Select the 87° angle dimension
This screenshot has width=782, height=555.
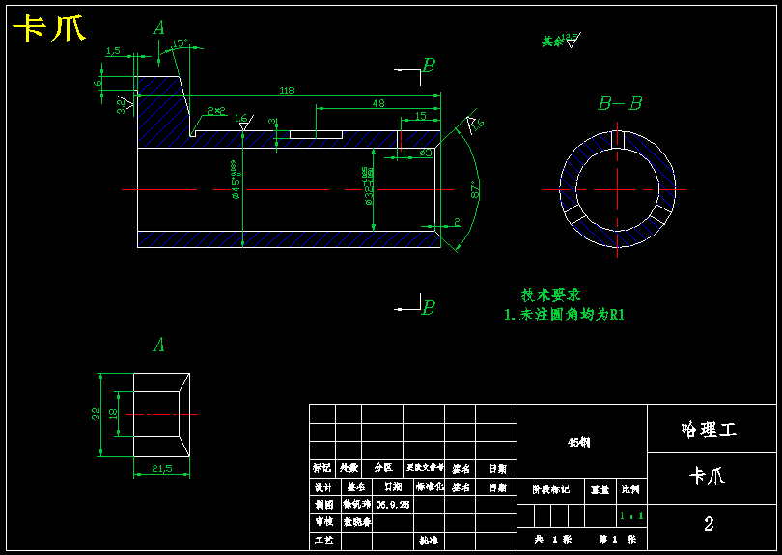(x=475, y=189)
